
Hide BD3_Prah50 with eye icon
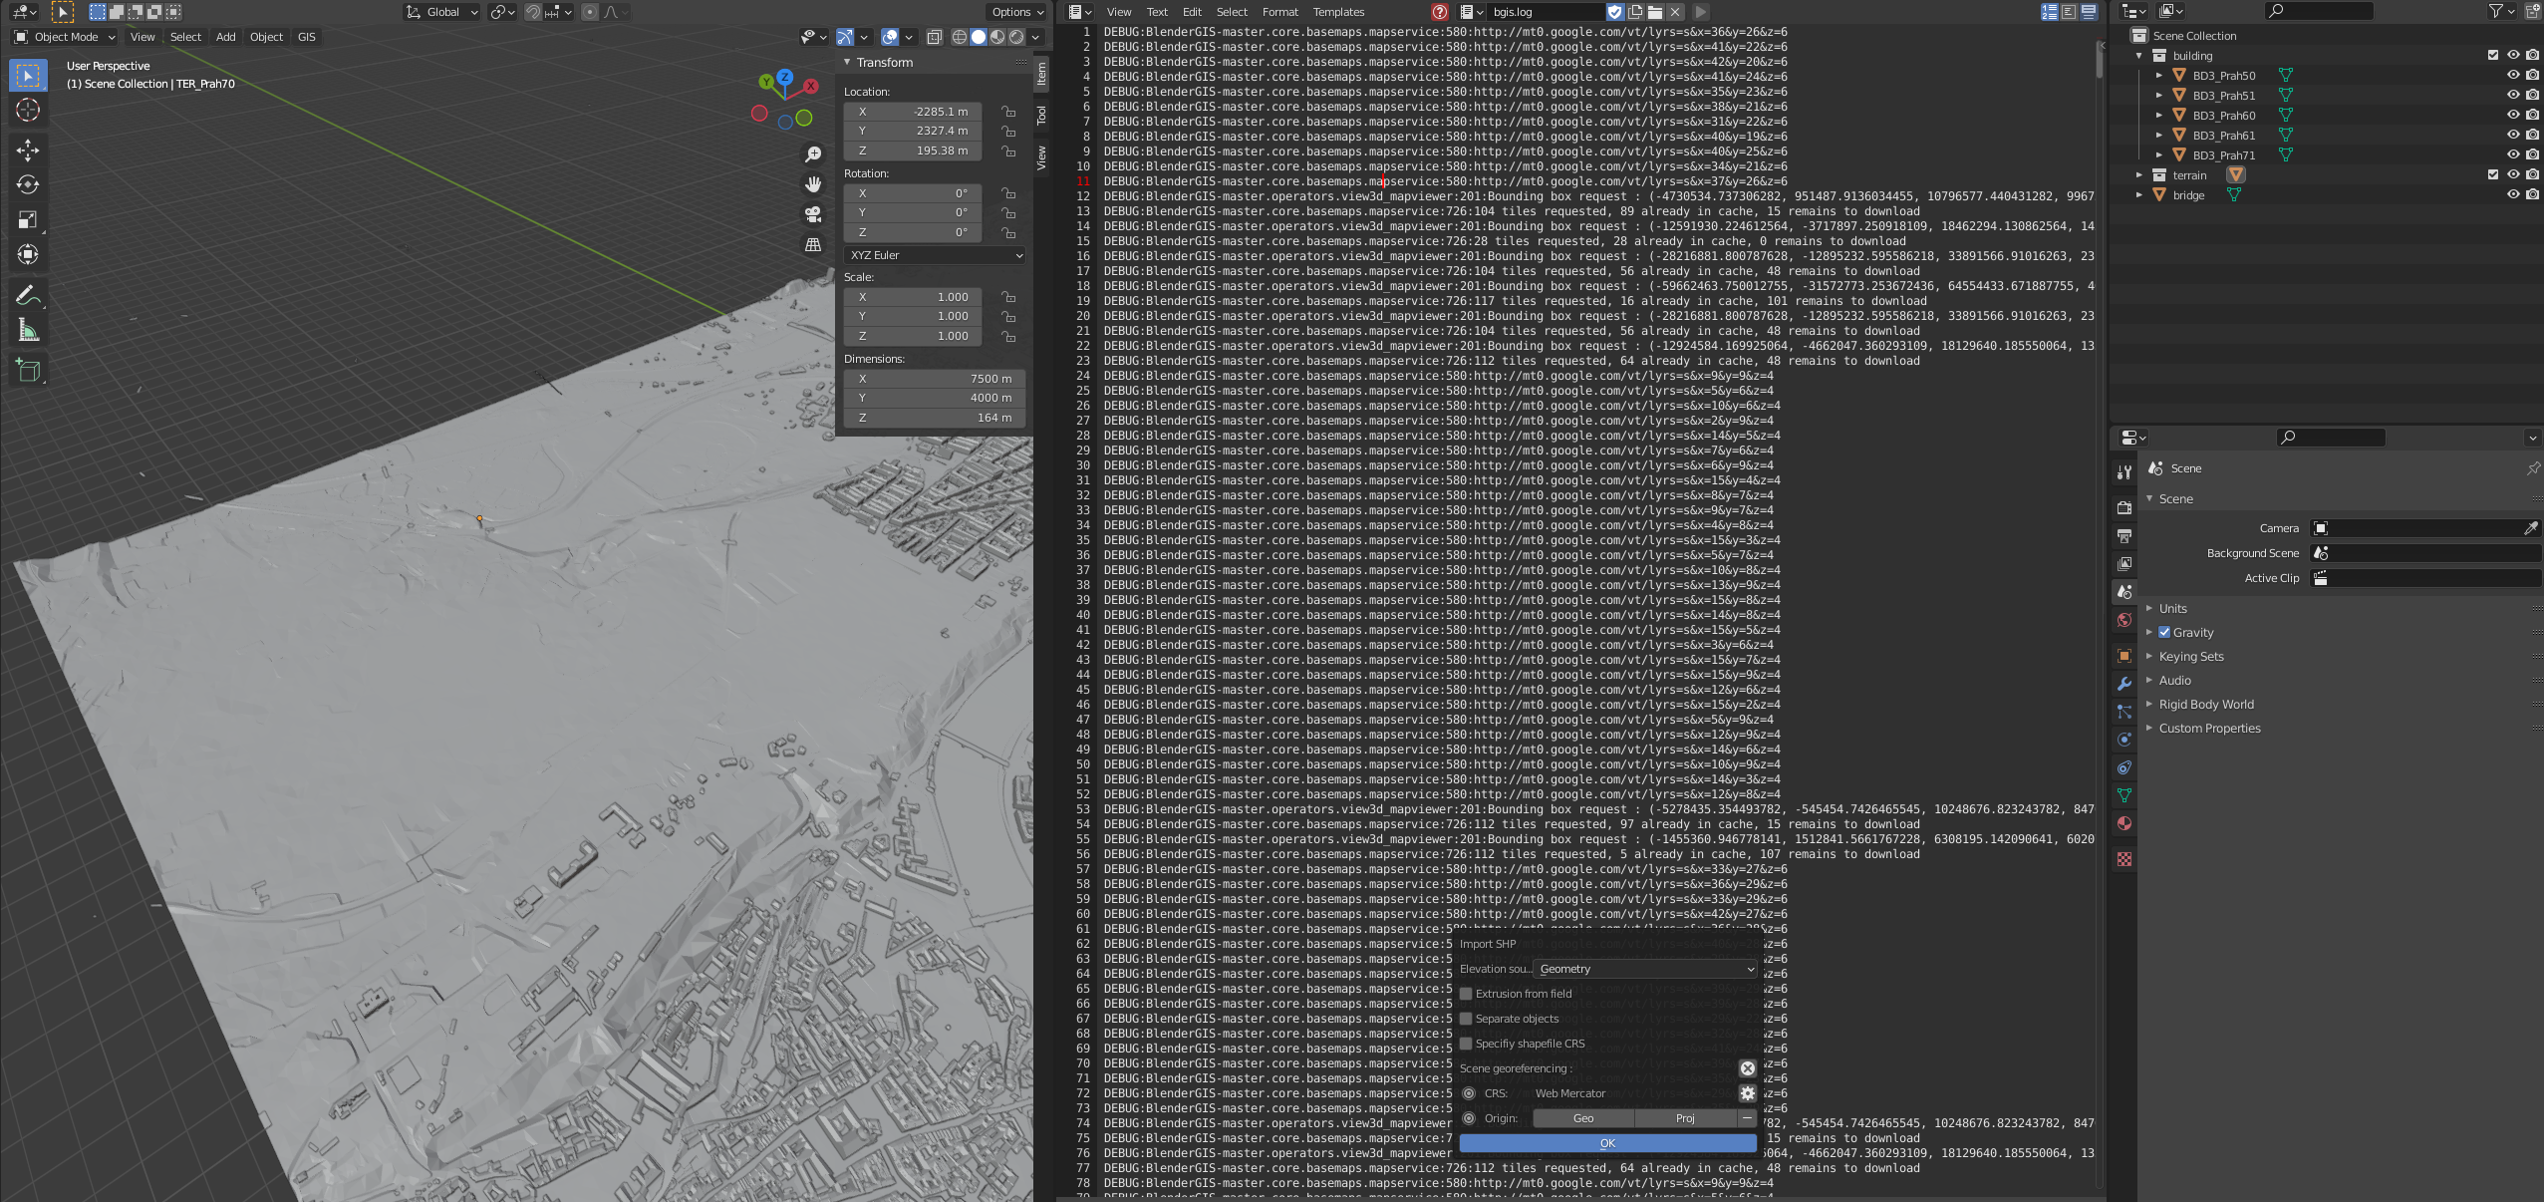click(x=2513, y=75)
